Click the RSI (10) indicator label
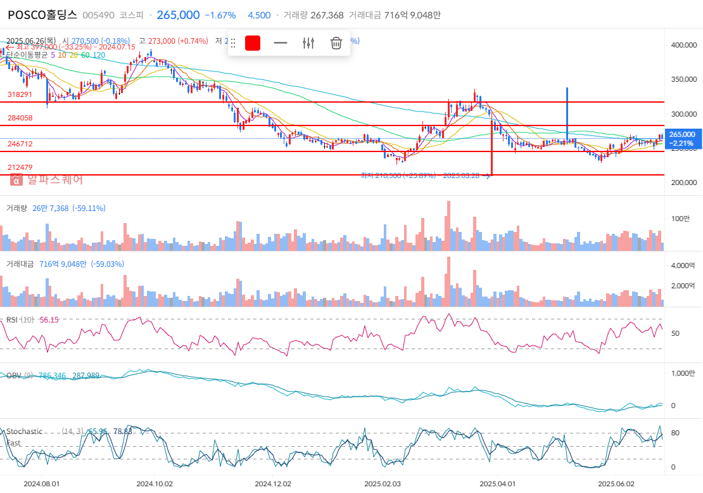Screen dimensions: 703x493 20,320
